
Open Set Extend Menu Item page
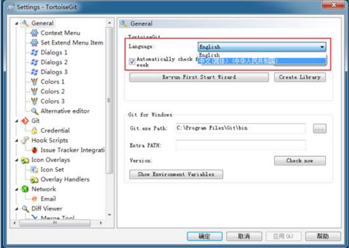[x=72, y=43]
